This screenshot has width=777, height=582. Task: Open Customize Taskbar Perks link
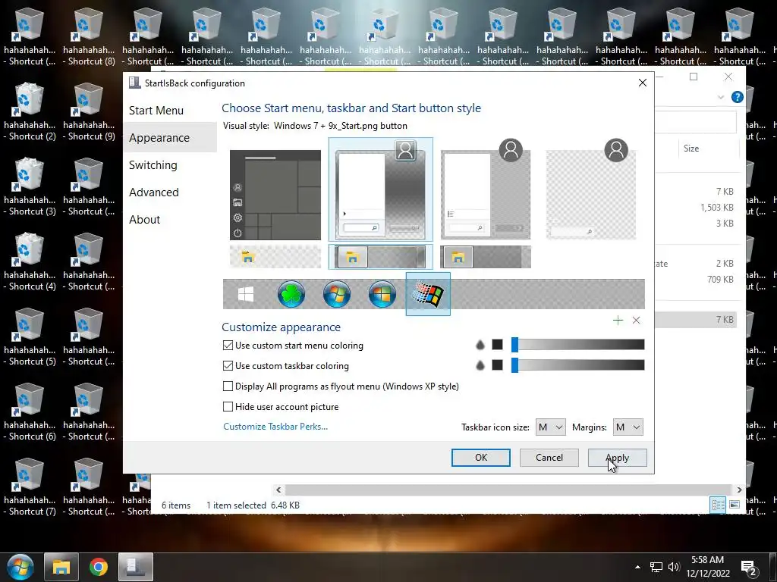click(275, 427)
